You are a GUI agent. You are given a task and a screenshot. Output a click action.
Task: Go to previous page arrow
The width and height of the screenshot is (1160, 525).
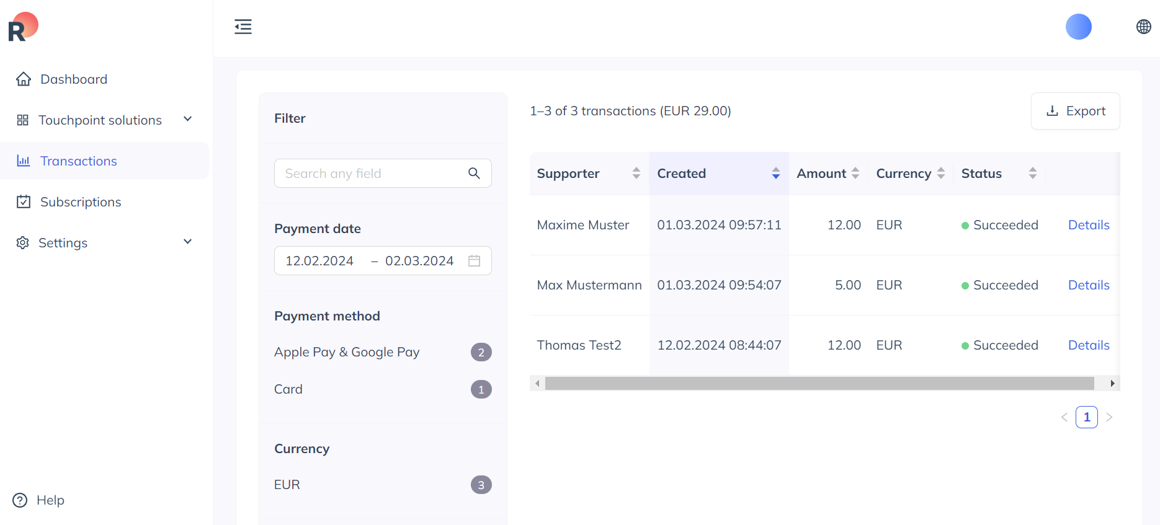pyautogui.click(x=1064, y=417)
